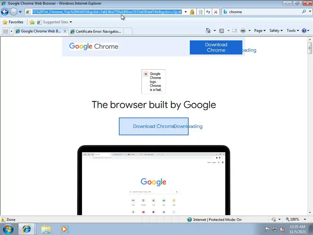Click the Refresh page icon
Viewport: 313px width, 235px height.
208,12
